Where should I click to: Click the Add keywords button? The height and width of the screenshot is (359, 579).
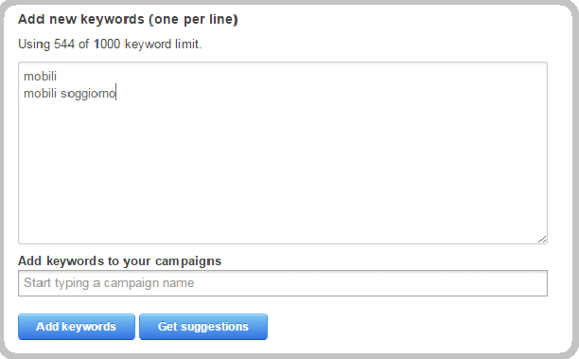[77, 327]
